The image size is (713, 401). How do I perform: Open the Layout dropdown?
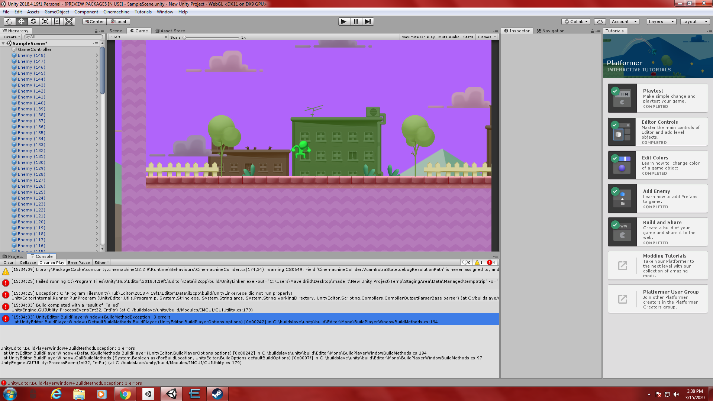[x=695, y=22]
